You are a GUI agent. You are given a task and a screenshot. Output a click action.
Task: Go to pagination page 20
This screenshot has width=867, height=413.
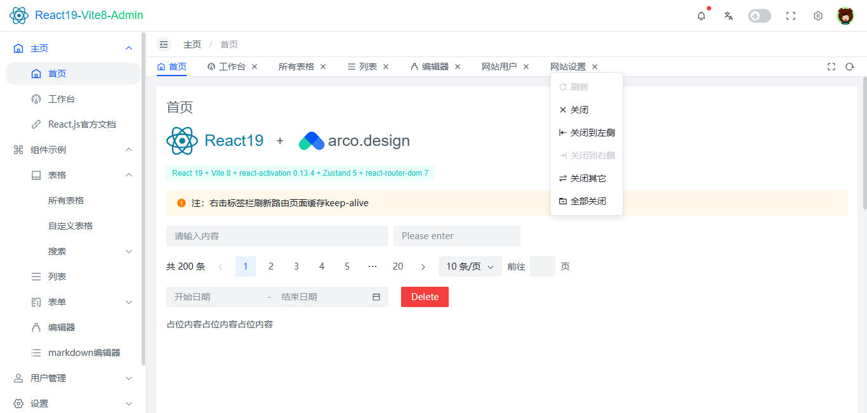point(398,266)
